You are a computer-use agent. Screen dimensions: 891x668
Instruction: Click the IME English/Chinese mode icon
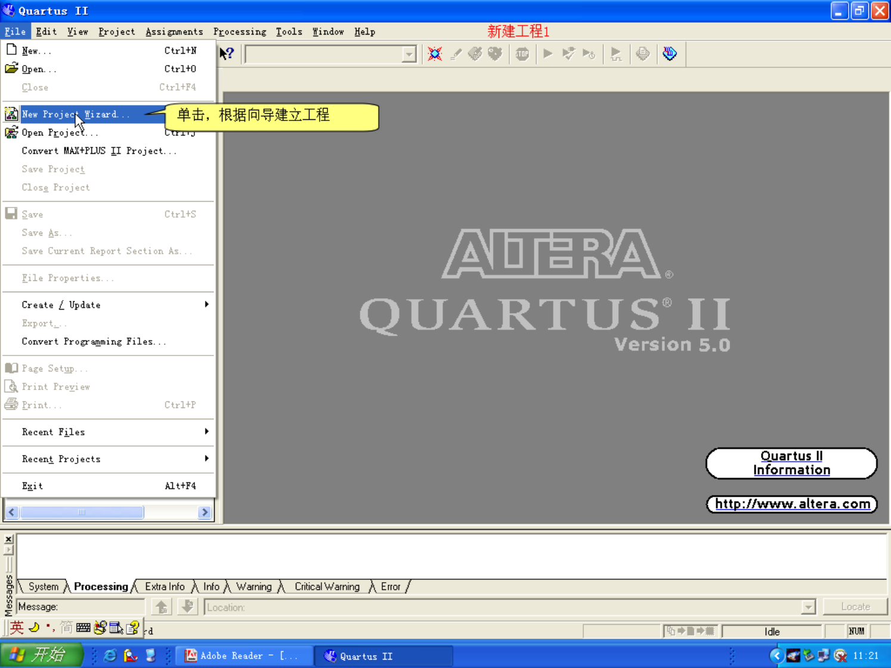(17, 627)
